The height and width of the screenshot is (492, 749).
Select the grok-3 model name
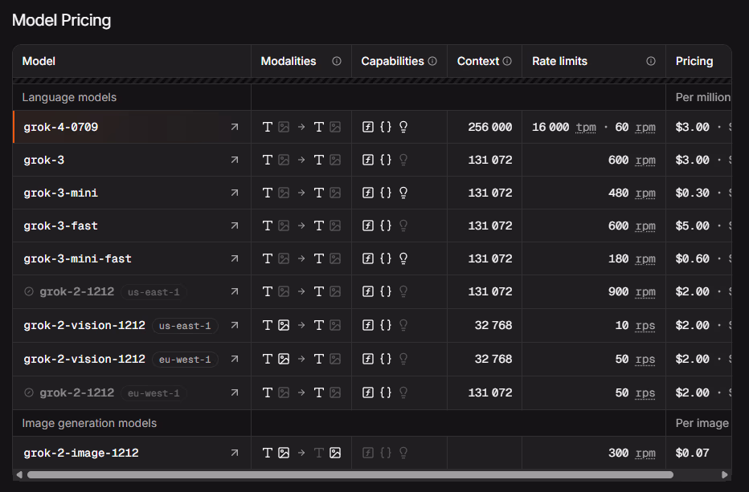[x=44, y=161]
